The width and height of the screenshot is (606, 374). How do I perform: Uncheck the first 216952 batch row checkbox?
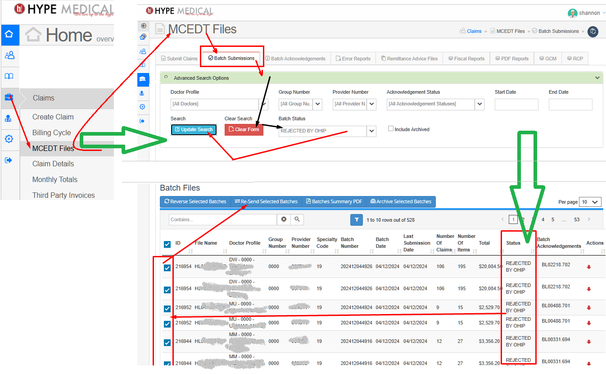[x=167, y=309]
